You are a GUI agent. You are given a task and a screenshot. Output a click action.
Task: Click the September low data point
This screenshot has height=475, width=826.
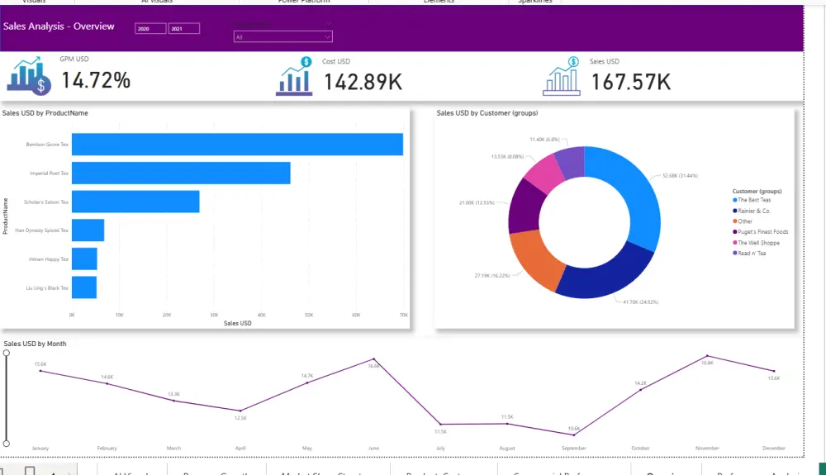click(x=574, y=435)
